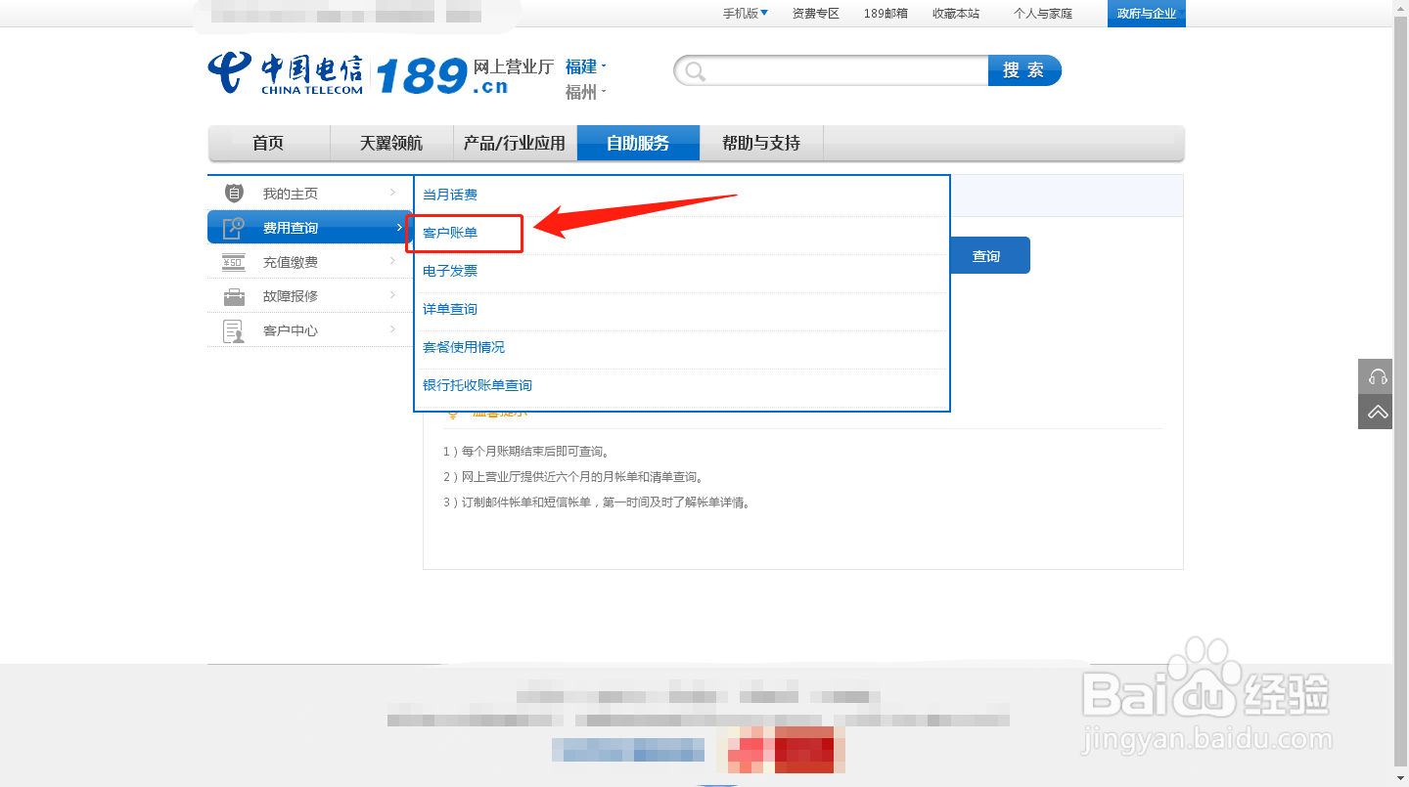The height and width of the screenshot is (787, 1409).
Task: Click the 故障报修 sidebar label
Action: (291, 295)
